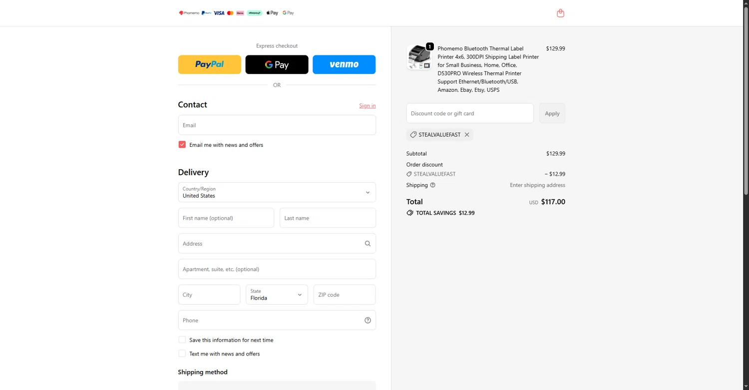Click the Shipping method heading
The width and height of the screenshot is (749, 390).
[203, 372]
